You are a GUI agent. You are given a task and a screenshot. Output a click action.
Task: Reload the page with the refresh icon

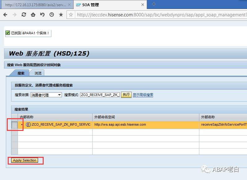(x=24, y=15)
